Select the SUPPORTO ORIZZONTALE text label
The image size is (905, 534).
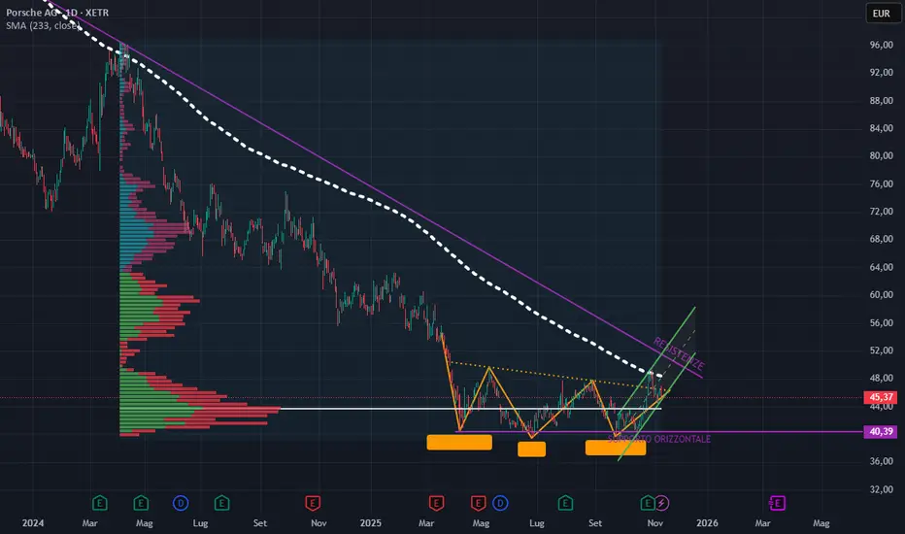(x=659, y=439)
